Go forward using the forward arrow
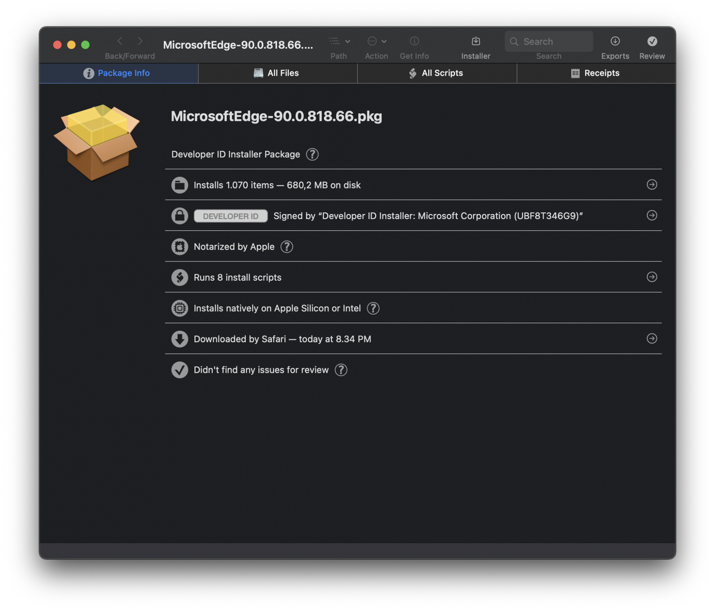 [x=140, y=41]
